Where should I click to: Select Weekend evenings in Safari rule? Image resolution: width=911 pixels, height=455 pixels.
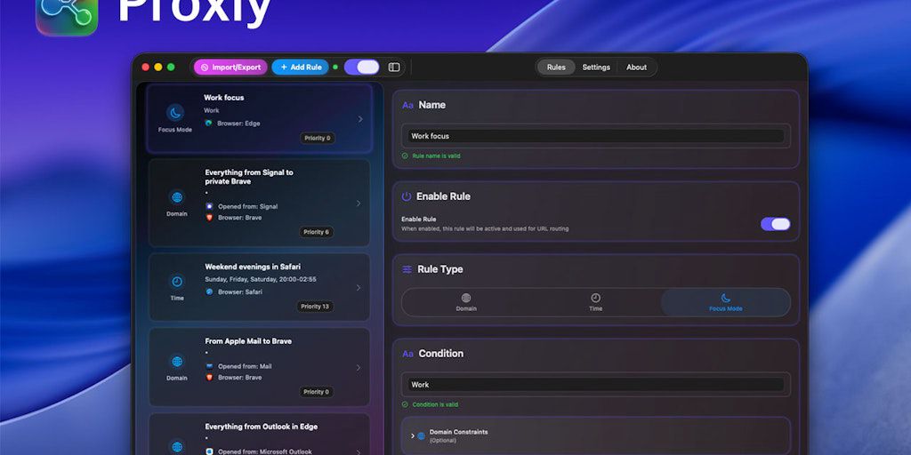(259, 287)
